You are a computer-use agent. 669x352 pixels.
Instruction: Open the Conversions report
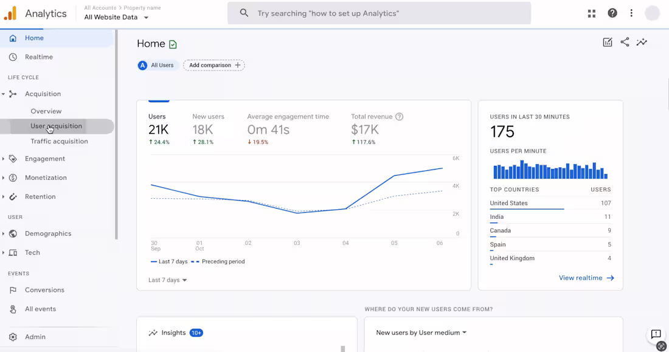(45, 290)
